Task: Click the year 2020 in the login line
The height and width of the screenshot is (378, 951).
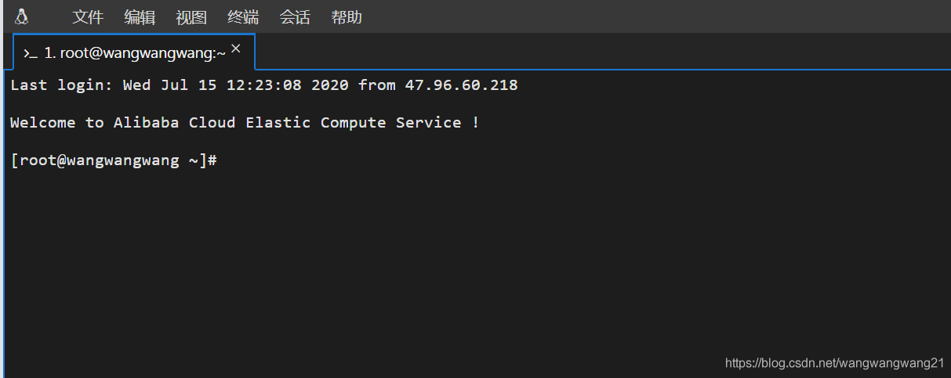Action: [x=330, y=85]
